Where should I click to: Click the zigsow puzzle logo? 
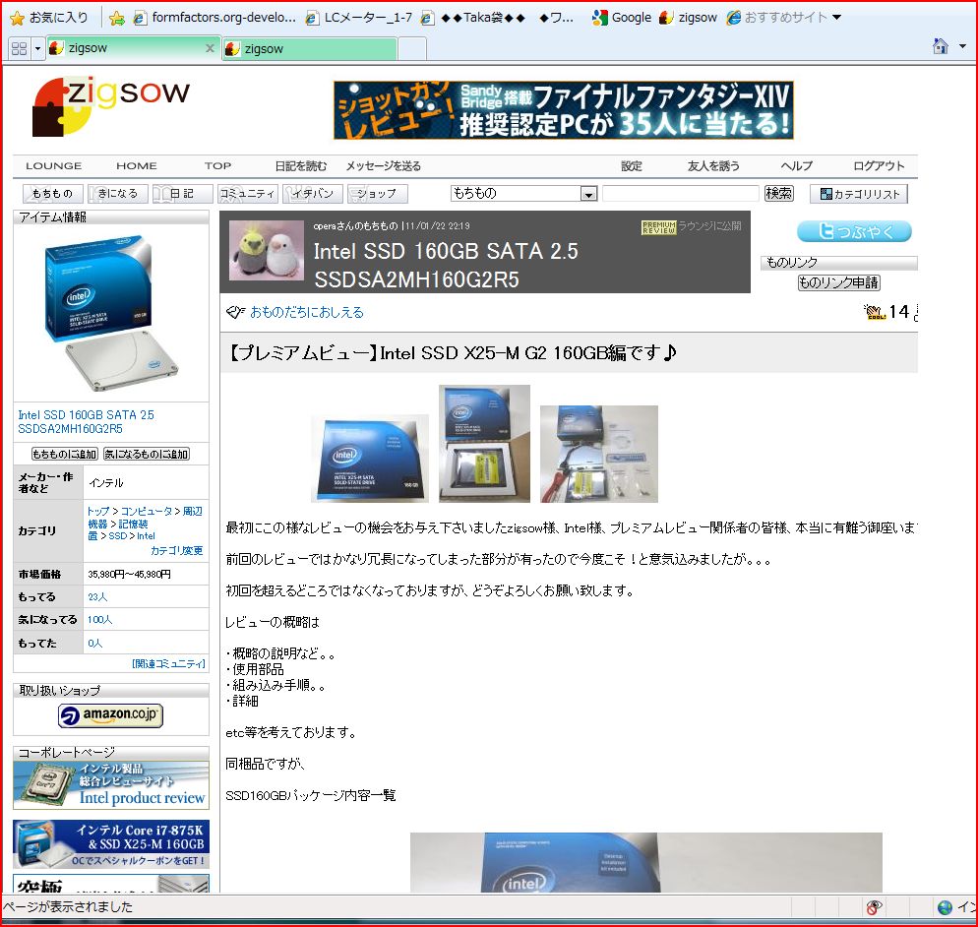110,106
